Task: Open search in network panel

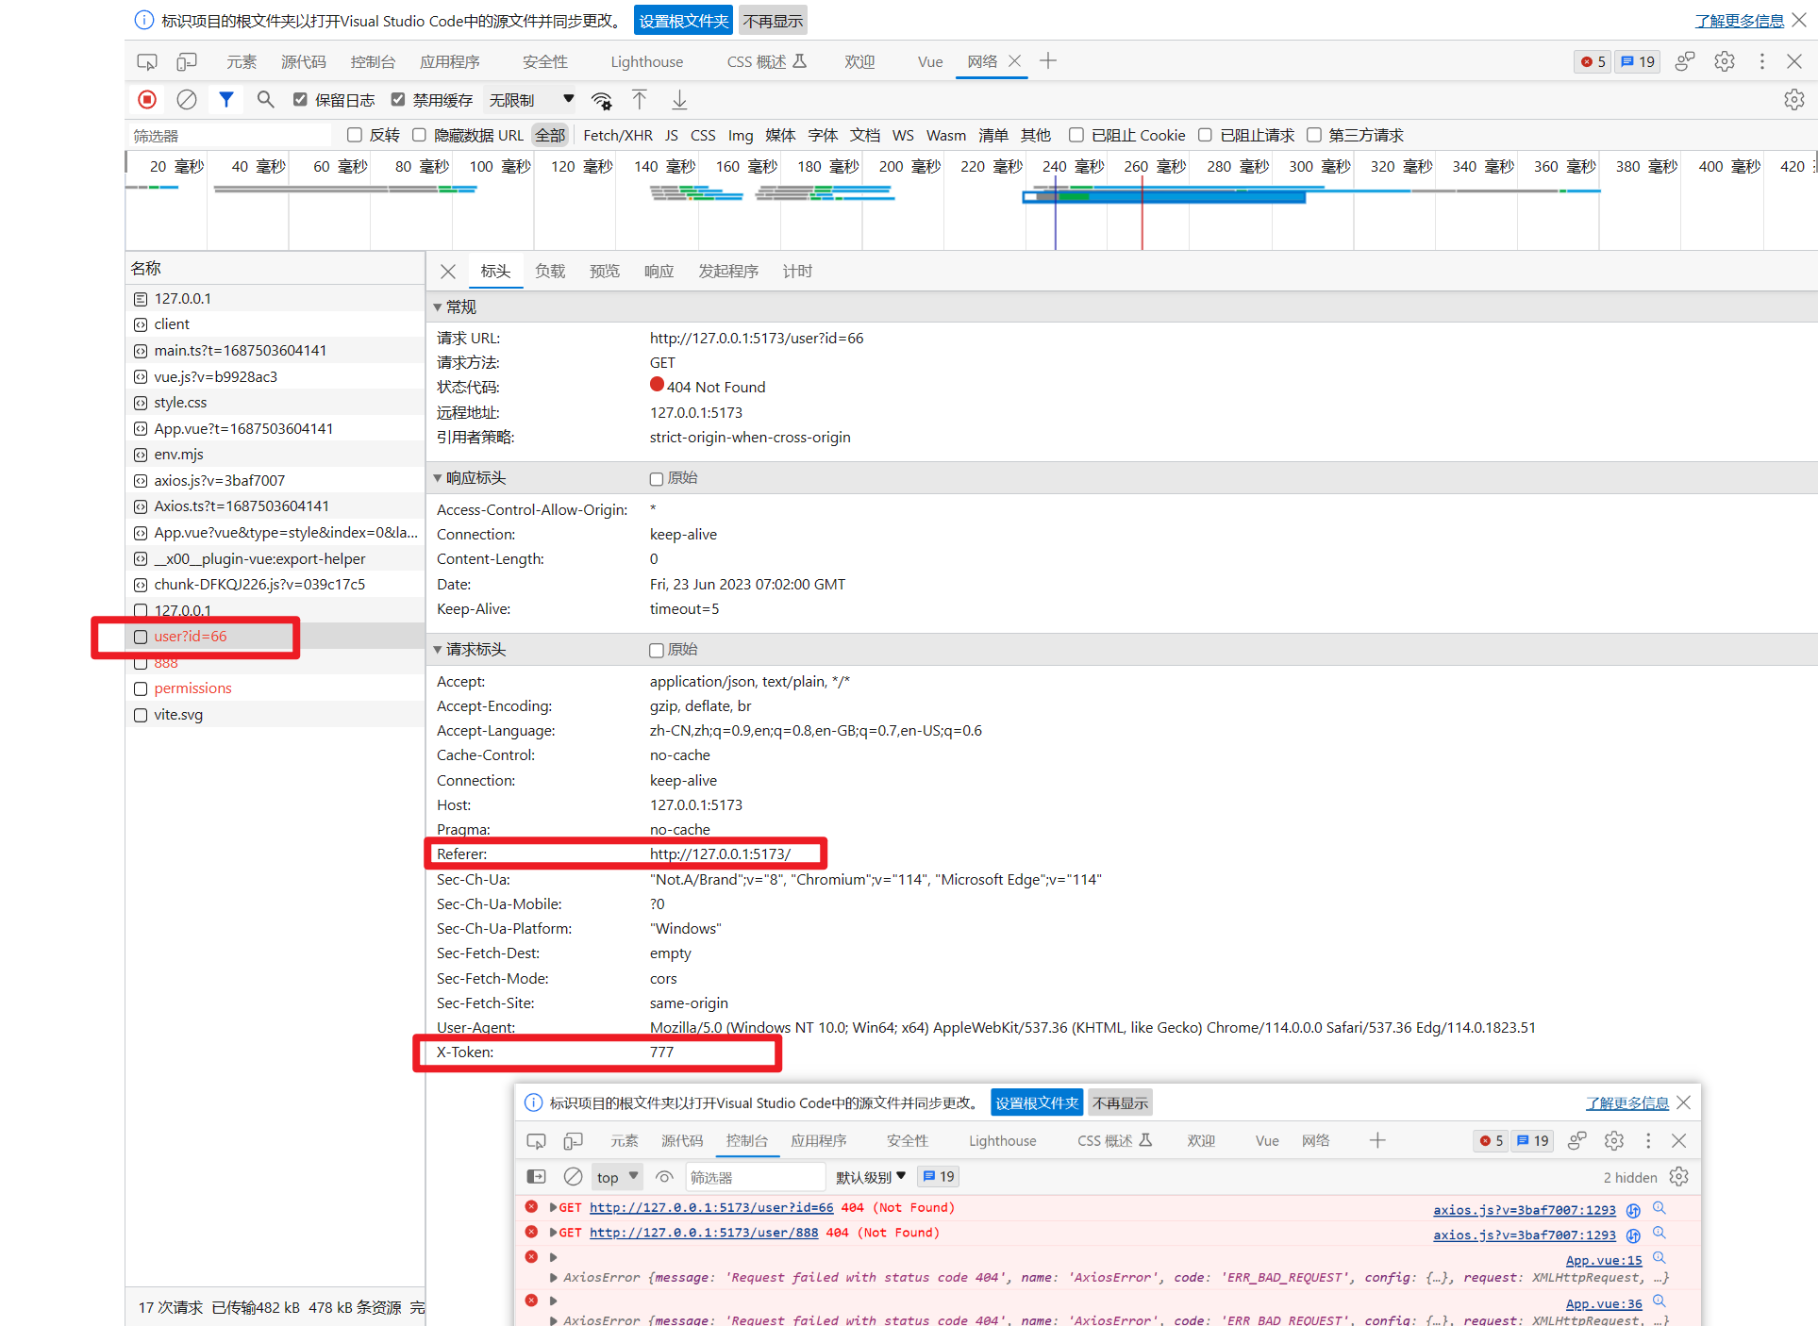Action: (x=266, y=100)
